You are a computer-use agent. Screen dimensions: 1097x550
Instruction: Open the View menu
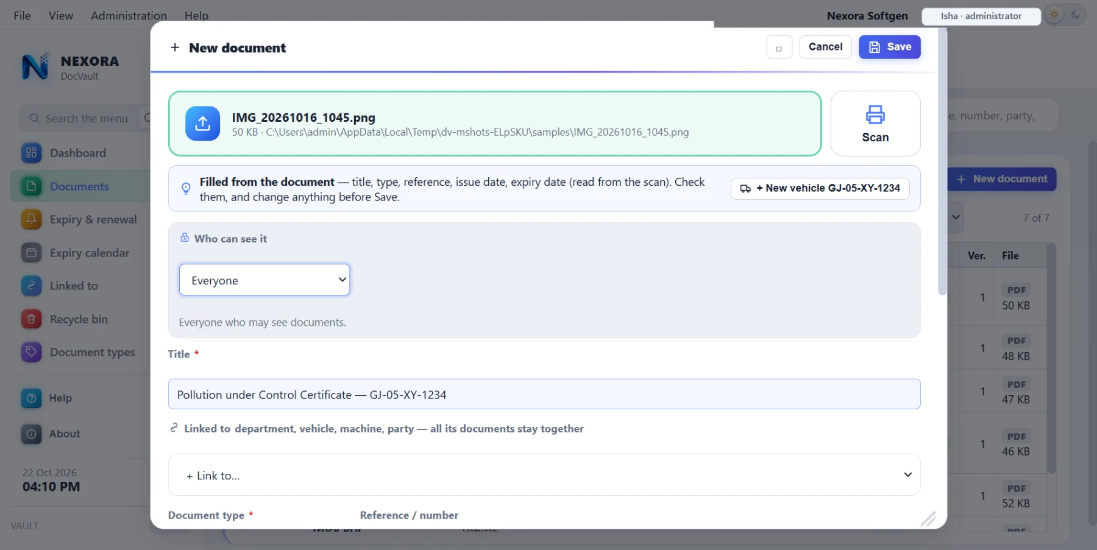point(61,16)
